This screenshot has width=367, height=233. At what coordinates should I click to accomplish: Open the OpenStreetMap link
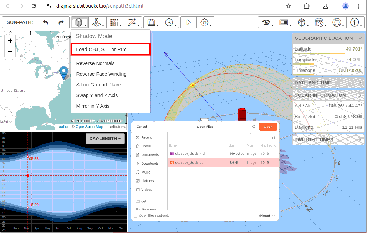coord(89,127)
